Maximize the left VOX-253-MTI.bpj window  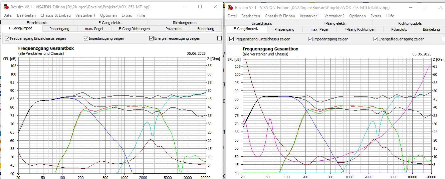click(x=200, y=7)
